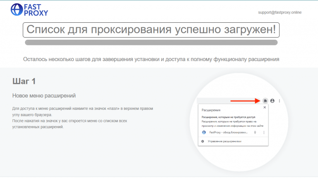Click the 'Список для проксирования успешно загружен!' banner
318x178 pixels.
[151, 30]
